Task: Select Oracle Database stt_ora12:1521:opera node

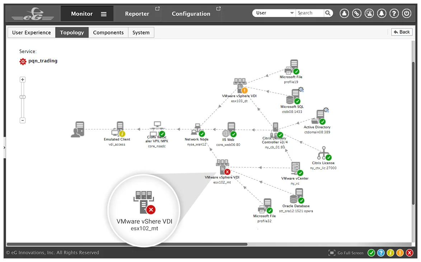Action: [297, 196]
